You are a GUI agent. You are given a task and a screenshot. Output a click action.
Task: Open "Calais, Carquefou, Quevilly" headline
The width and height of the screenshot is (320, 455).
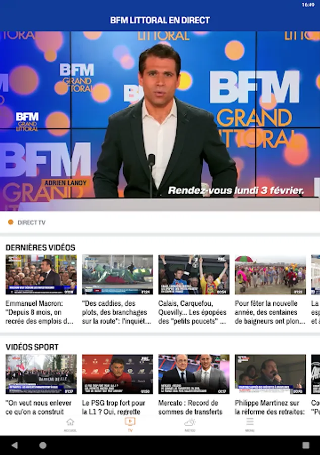(x=192, y=312)
